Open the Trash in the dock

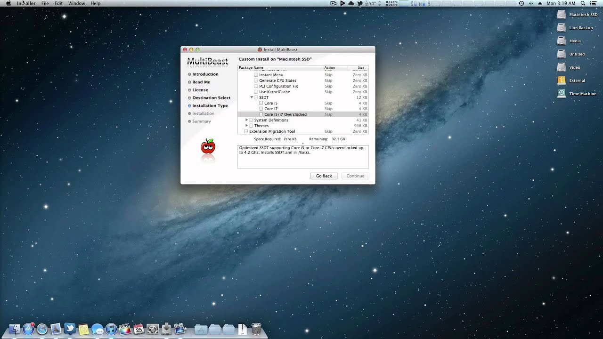(256, 329)
